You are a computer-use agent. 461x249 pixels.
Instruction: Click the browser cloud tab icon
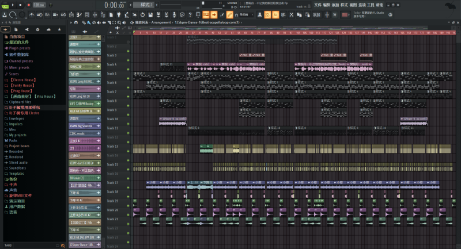[48, 29]
